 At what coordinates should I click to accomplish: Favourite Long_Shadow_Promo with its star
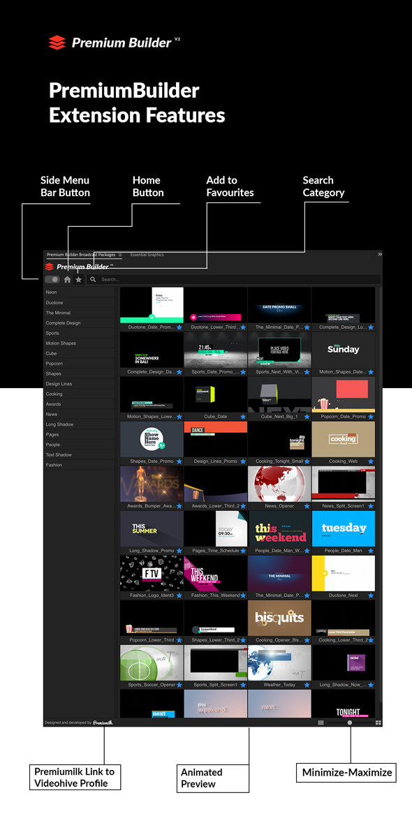(x=179, y=550)
